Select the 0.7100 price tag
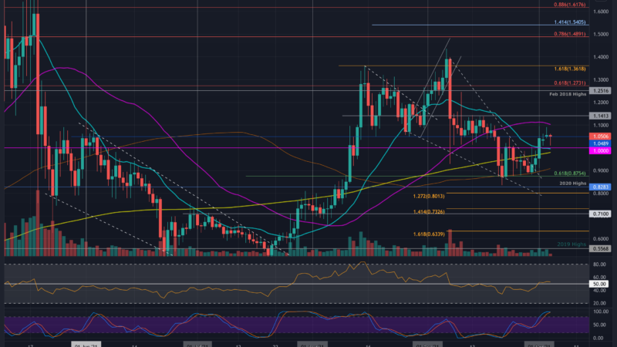The image size is (617, 347). click(600, 214)
